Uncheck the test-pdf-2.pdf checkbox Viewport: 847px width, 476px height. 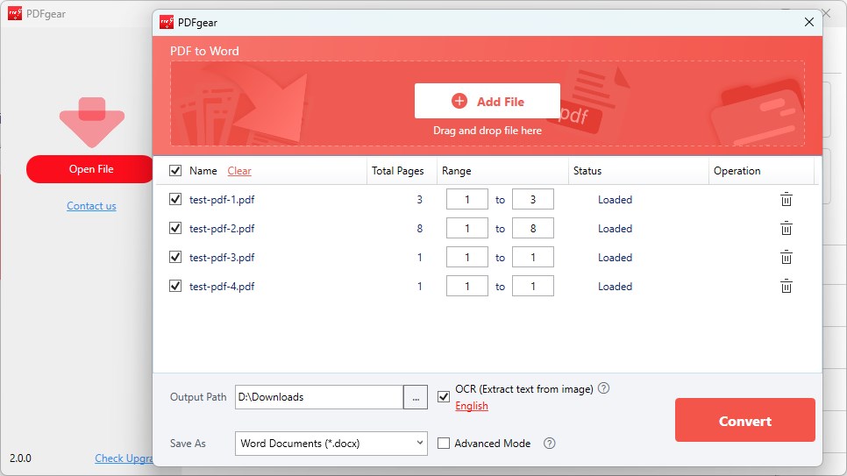point(175,228)
